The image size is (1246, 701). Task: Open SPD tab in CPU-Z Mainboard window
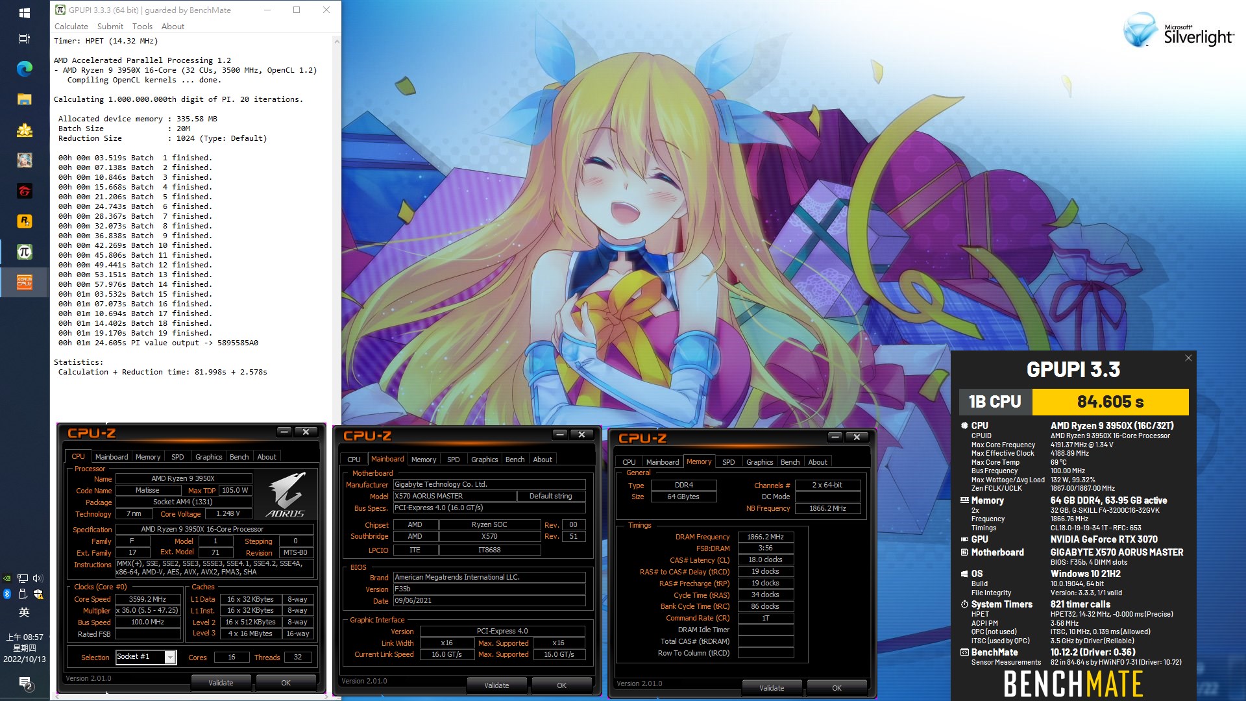coord(454,460)
